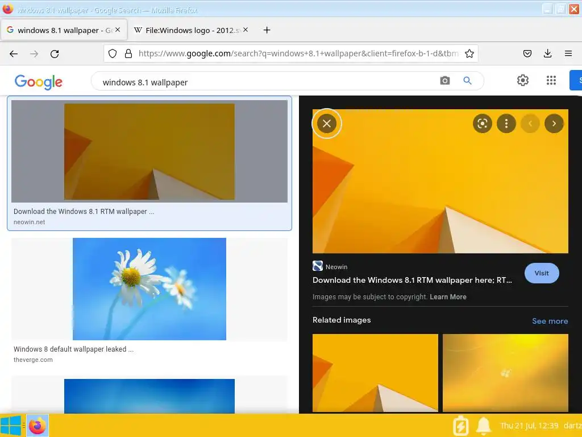Click the Neowin source label

pos(336,267)
